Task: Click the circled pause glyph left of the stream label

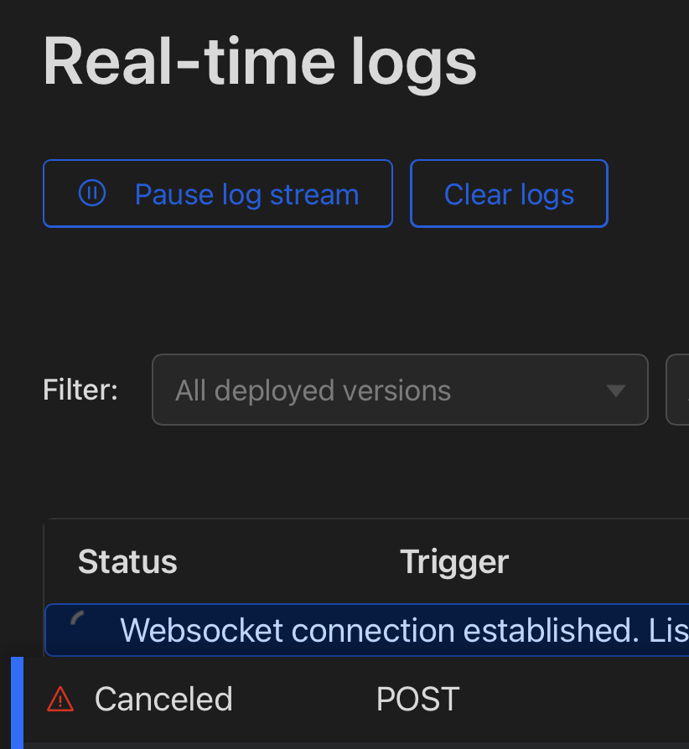Action: [92, 194]
